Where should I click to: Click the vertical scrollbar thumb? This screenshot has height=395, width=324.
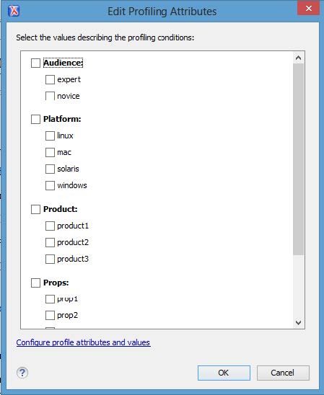(298, 159)
